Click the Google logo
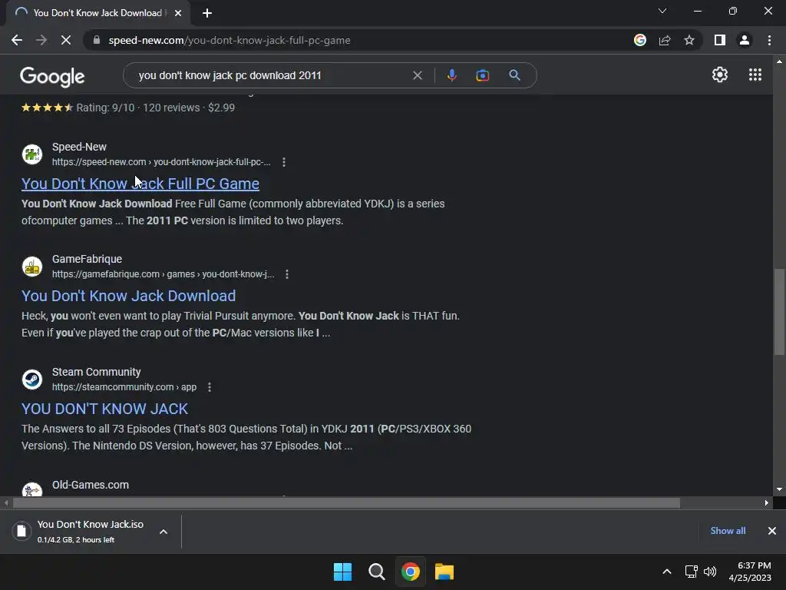The height and width of the screenshot is (590, 786). tap(52, 76)
